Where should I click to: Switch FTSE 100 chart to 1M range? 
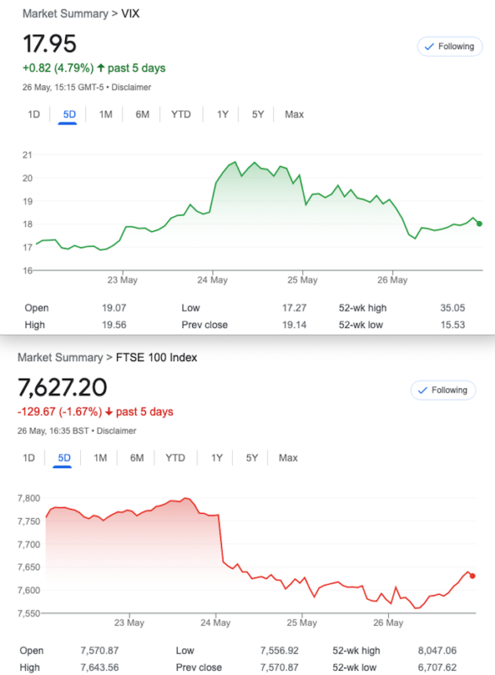(100, 458)
